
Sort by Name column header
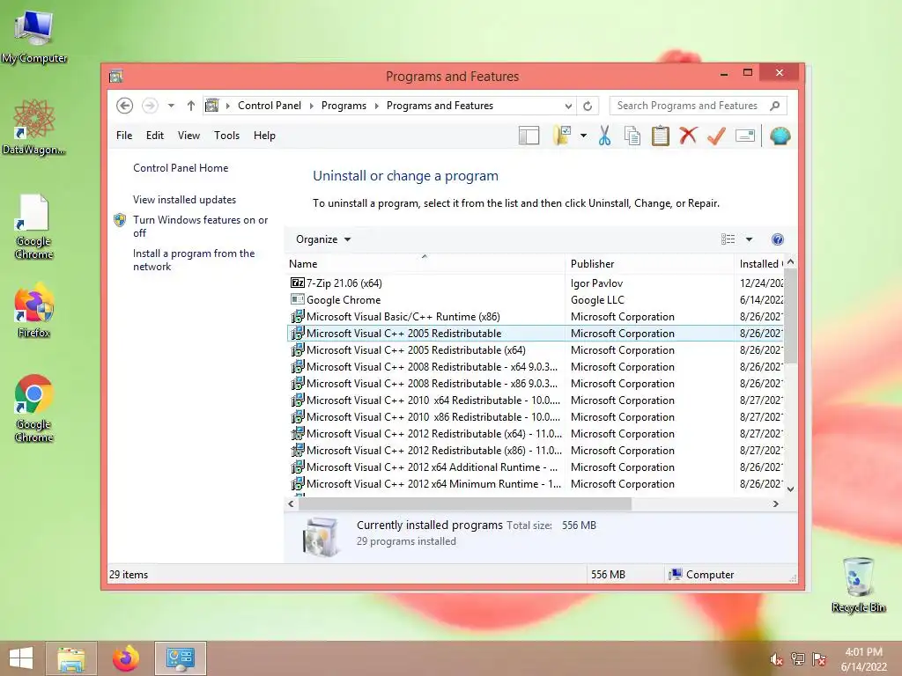[x=425, y=264]
